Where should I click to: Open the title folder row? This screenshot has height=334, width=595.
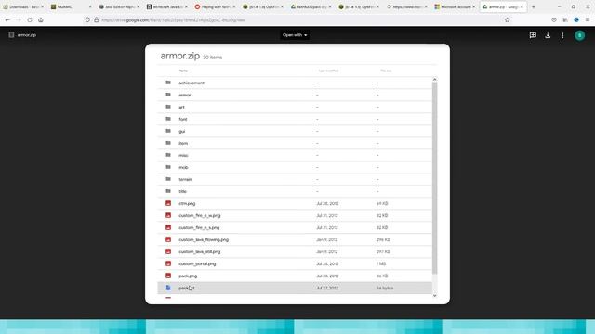click(x=295, y=191)
